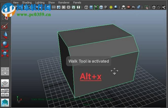
Task: Toggle Wireframe on Shaded icon
Action: [101, 7]
